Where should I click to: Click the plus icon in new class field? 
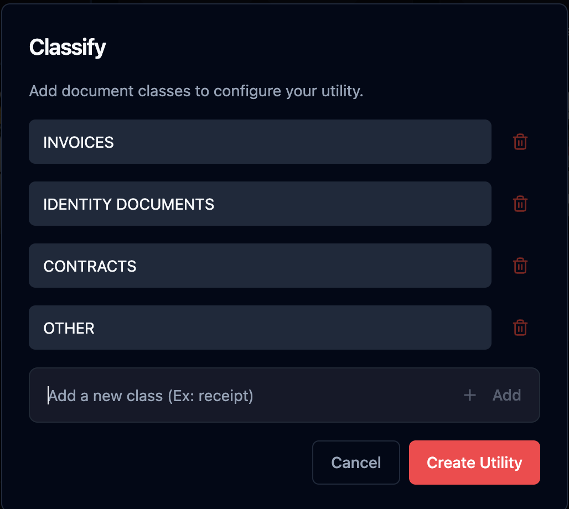point(469,395)
